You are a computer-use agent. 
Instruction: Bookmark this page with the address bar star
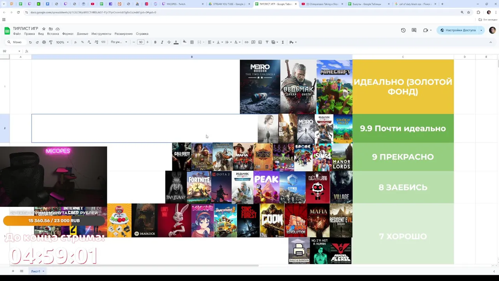click(469, 12)
